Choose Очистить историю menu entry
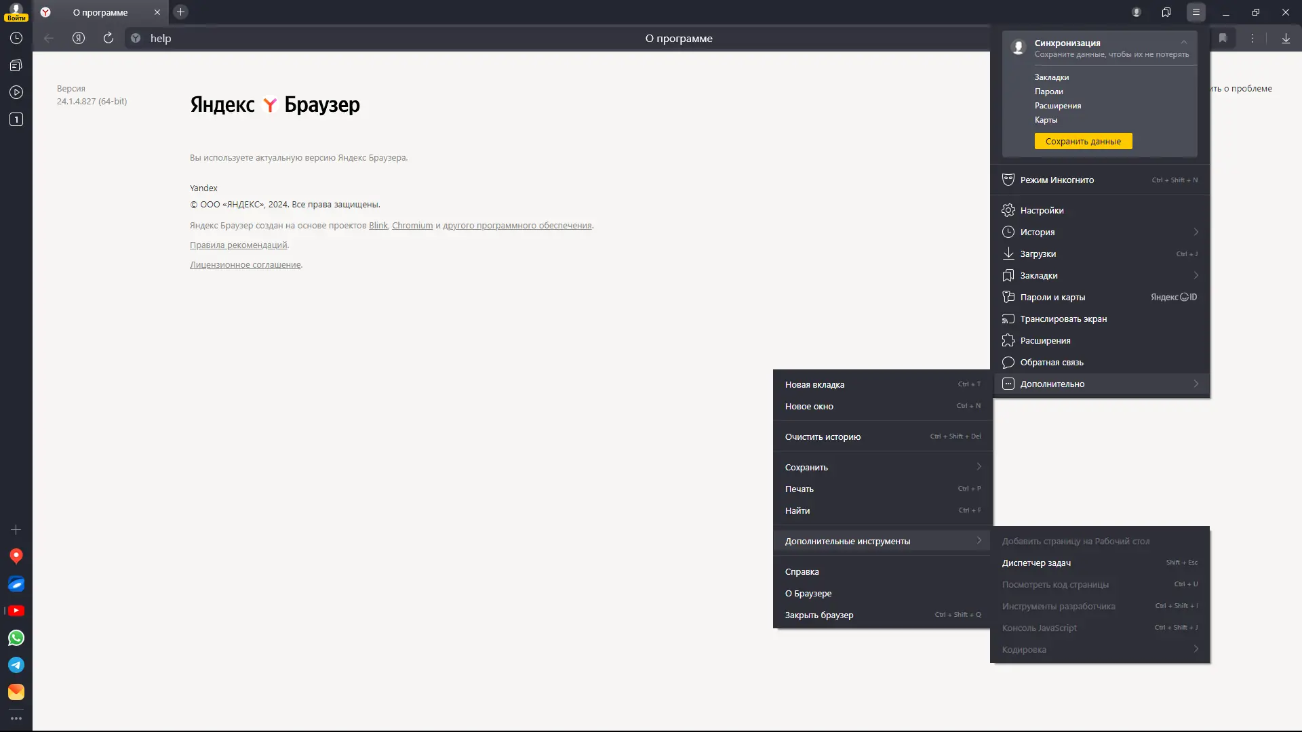1302x732 pixels. pyautogui.click(x=823, y=437)
